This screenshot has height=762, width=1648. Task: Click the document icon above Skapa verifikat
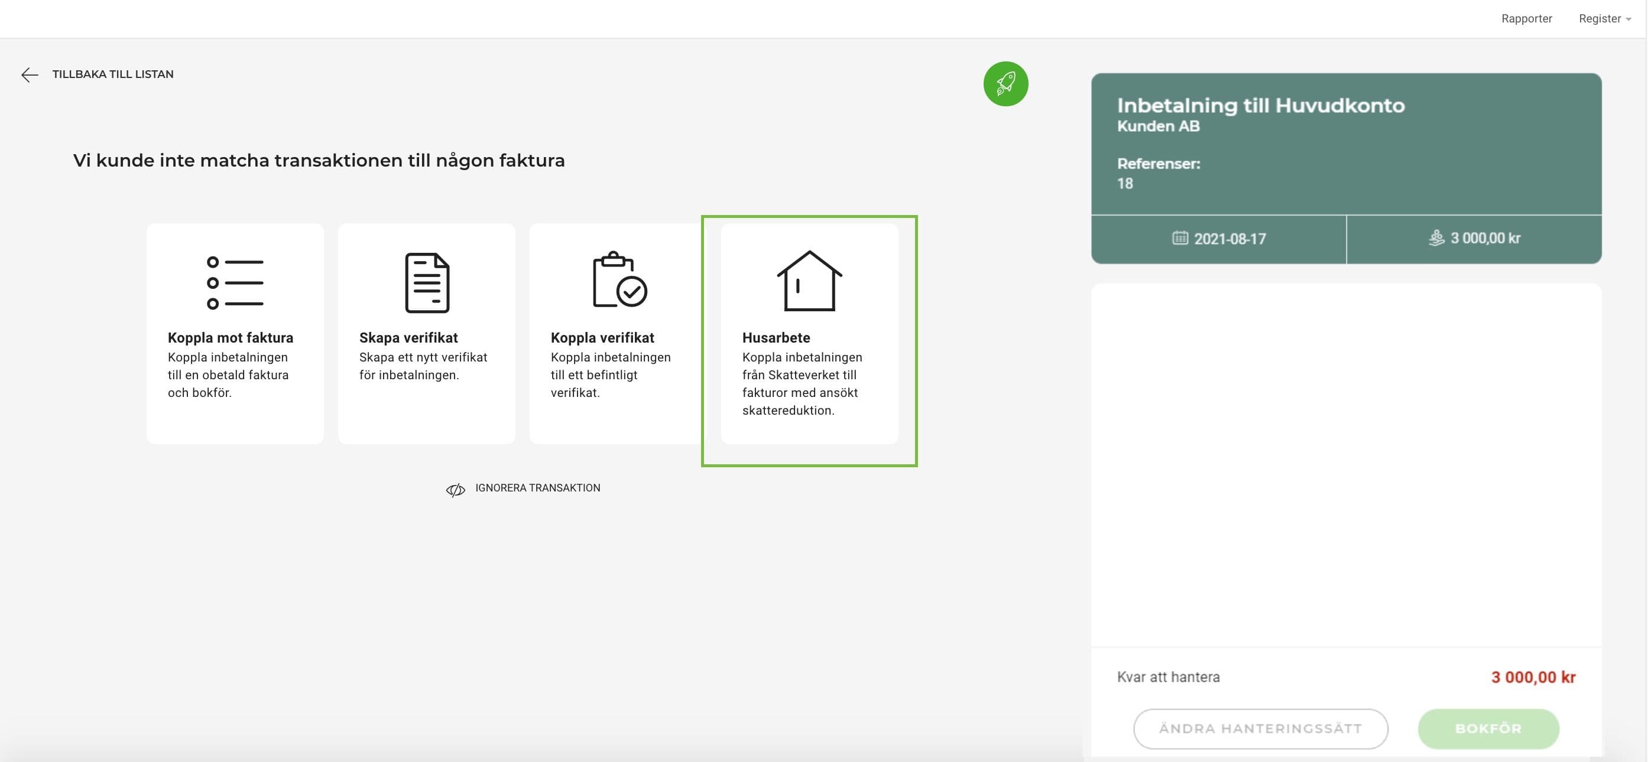click(427, 282)
